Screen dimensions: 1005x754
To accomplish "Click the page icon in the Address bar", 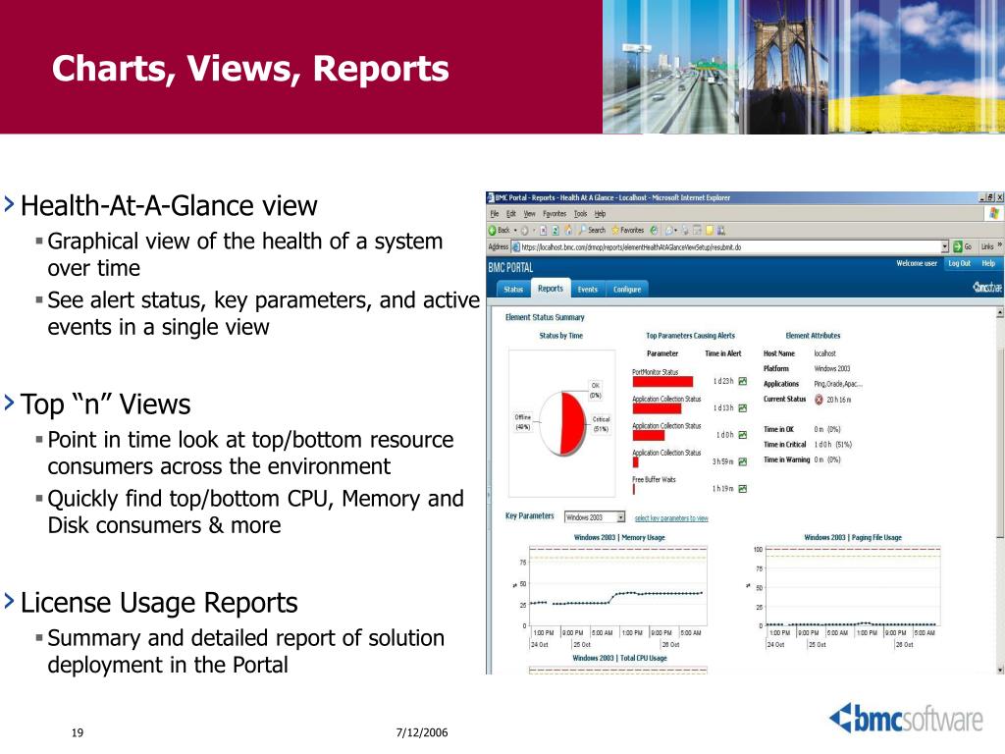I will [x=515, y=246].
